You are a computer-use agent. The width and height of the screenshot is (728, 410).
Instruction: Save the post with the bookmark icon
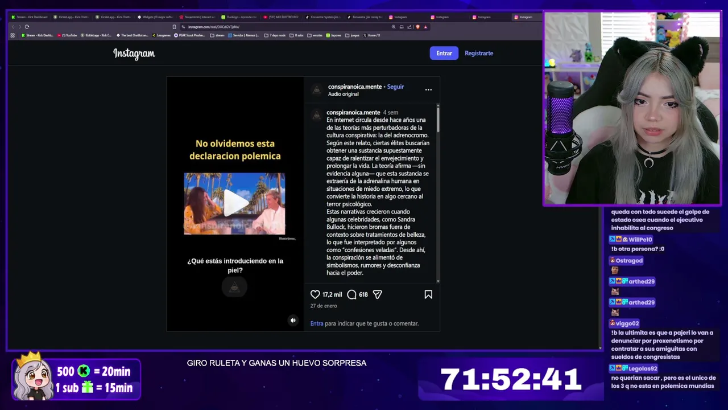tap(428, 294)
